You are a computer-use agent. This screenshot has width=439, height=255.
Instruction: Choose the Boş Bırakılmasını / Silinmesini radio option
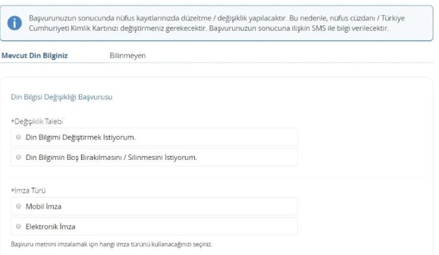(19, 157)
